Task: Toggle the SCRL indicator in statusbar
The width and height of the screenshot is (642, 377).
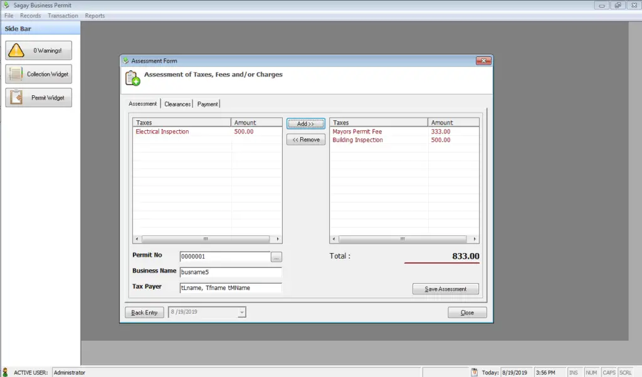Action: (x=626, y=371)
